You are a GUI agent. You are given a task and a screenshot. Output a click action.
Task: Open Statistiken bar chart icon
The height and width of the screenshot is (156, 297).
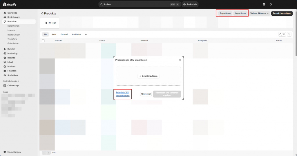(5, 75)
